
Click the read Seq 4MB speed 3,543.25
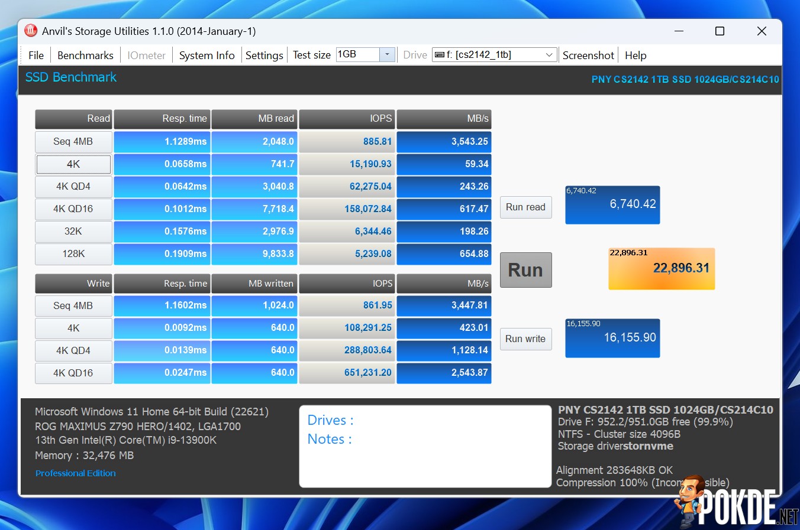444,142
